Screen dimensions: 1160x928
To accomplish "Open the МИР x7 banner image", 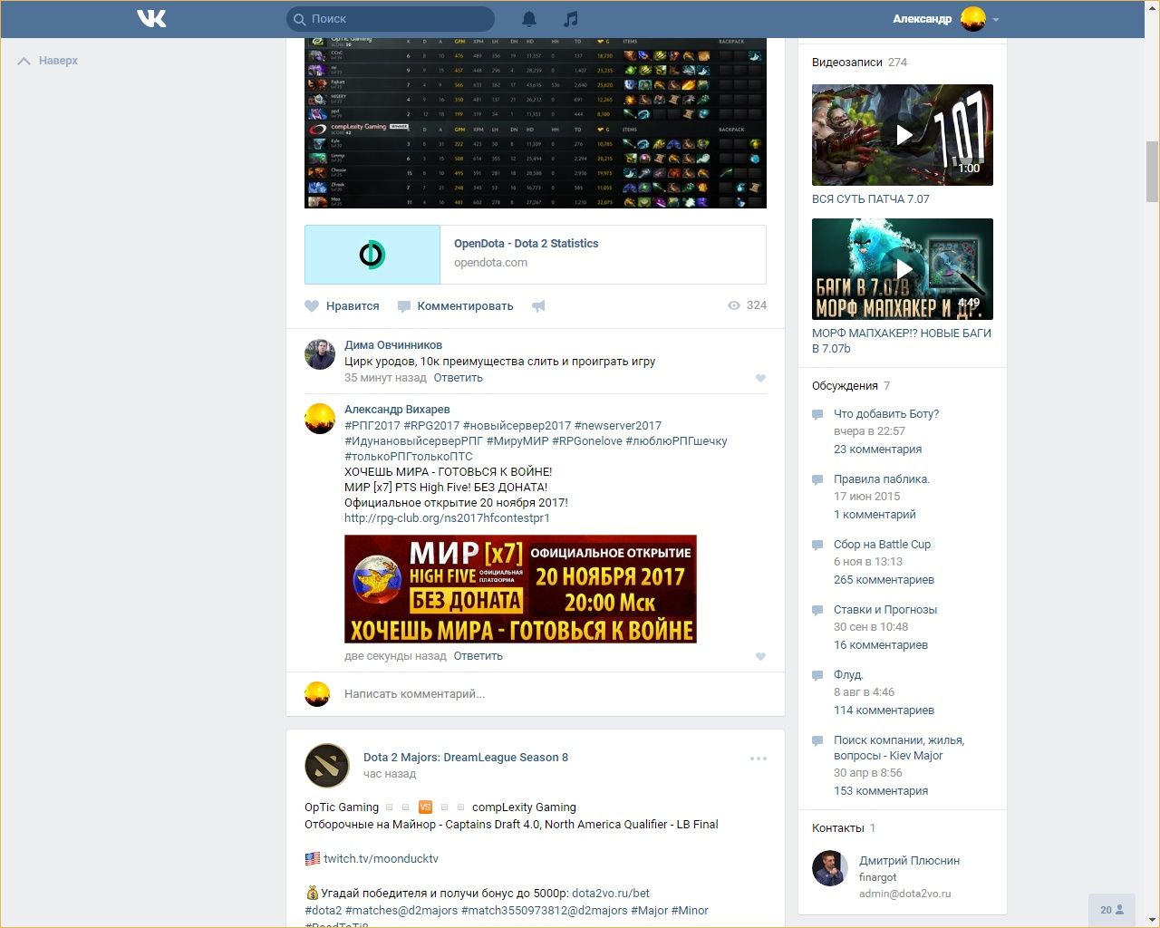I will (x=520, y=589).
